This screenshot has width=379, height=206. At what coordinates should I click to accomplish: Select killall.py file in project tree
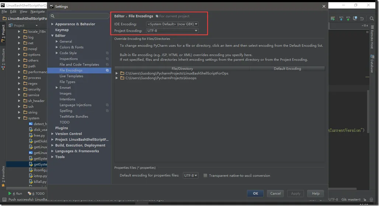tap(38, 182)
